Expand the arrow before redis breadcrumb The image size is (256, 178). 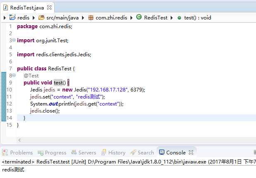(5, 18)
